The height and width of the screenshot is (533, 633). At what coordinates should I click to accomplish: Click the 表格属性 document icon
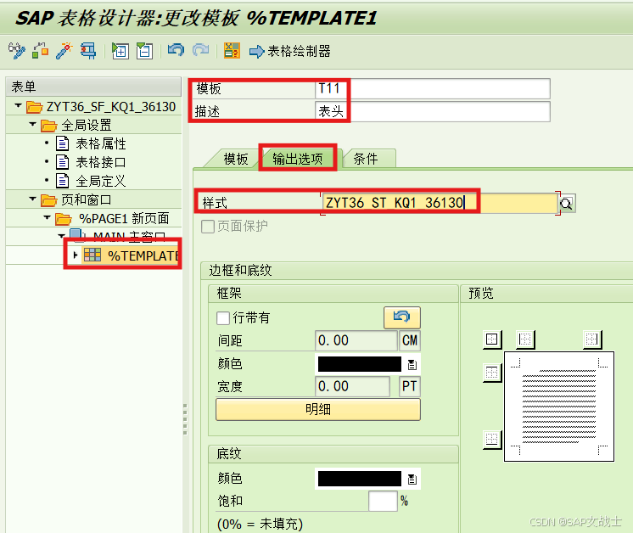point(62,143)
